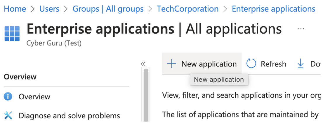The width and height of the screenshot is (330, 130).
Task: Click the Cyber Guru (Test) subtitle
Action: point(54,43)
